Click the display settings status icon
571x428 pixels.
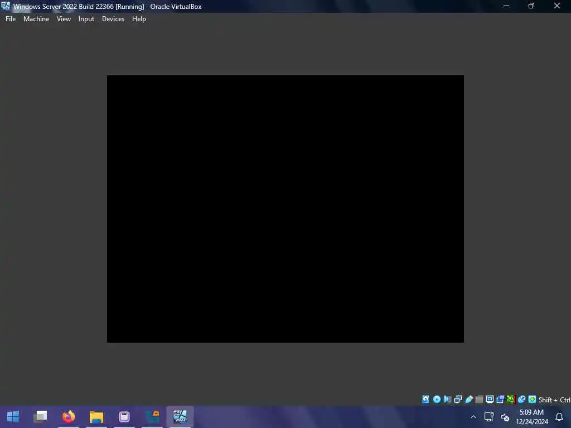tap(490, 399)
